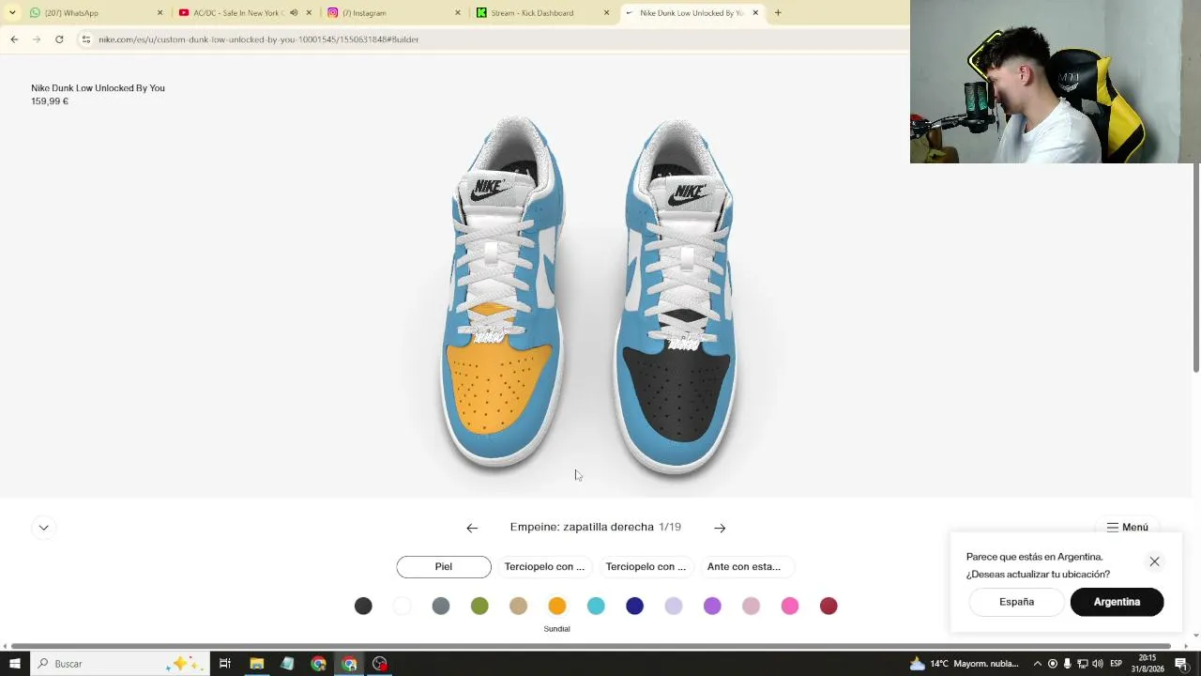Open the volume speaker tray icon
The image size is (1201, 676).
(1097, 664)
